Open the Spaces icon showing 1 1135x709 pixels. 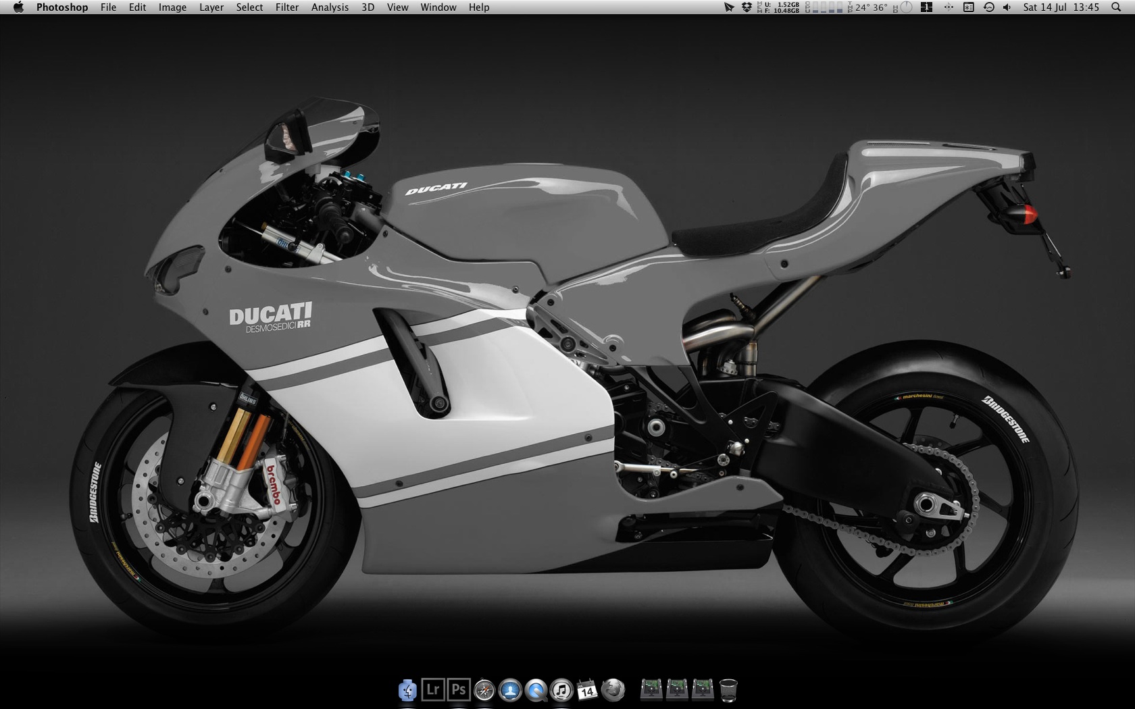(x=927, y=7)
